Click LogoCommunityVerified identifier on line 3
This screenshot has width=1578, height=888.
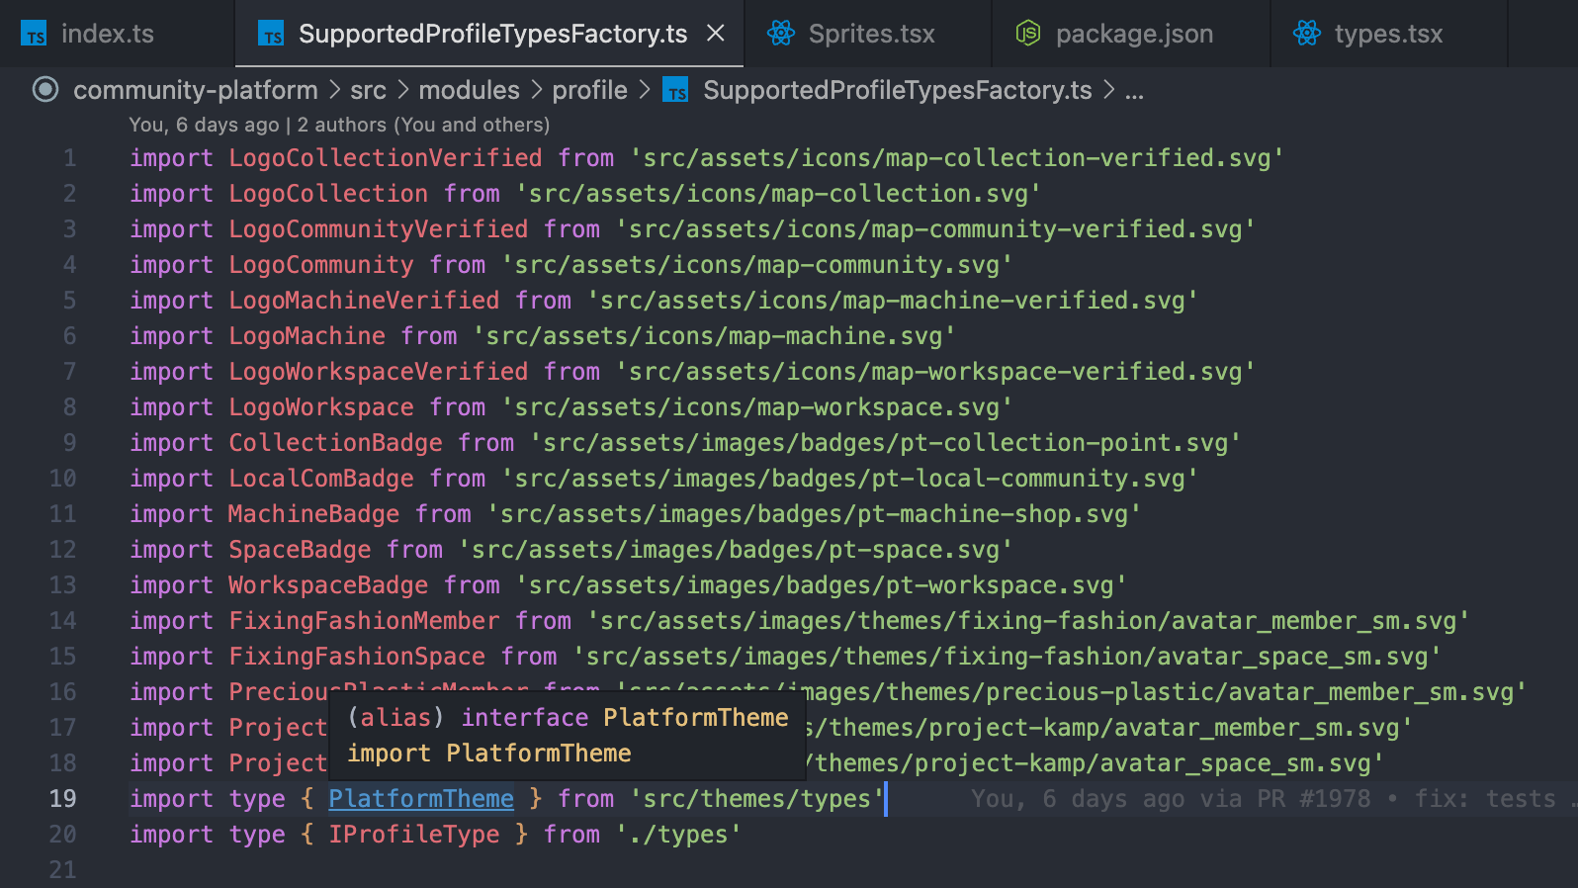tap(379, 228)
